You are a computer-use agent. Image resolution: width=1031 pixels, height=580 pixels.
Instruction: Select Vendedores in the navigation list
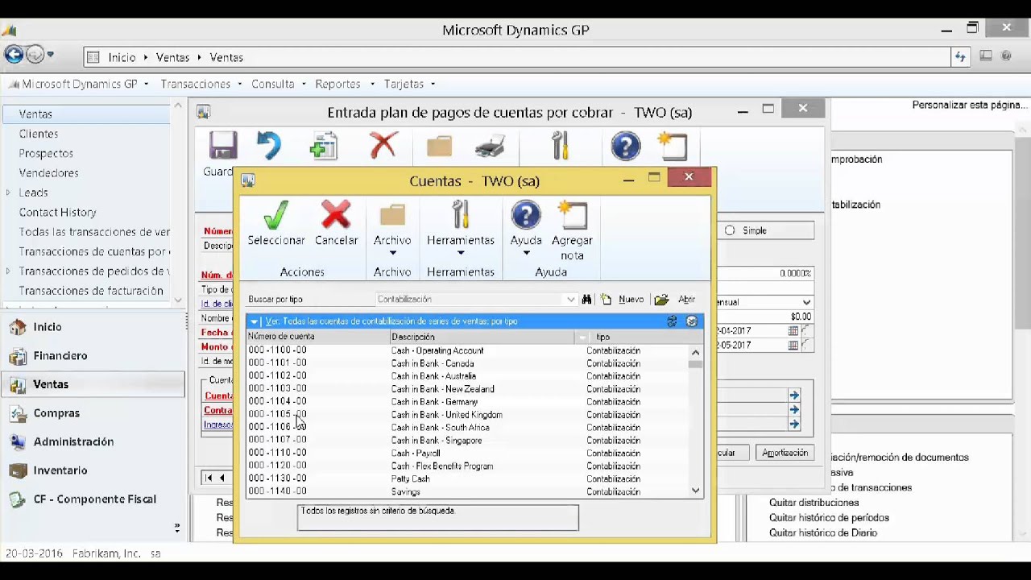(49, 173)
